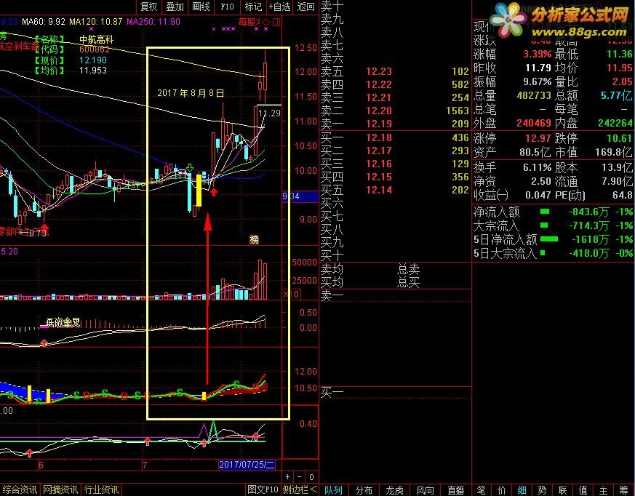Click the 卖五 price 12.23
This screenshot has height=496, width=635.
coord(379,72)
